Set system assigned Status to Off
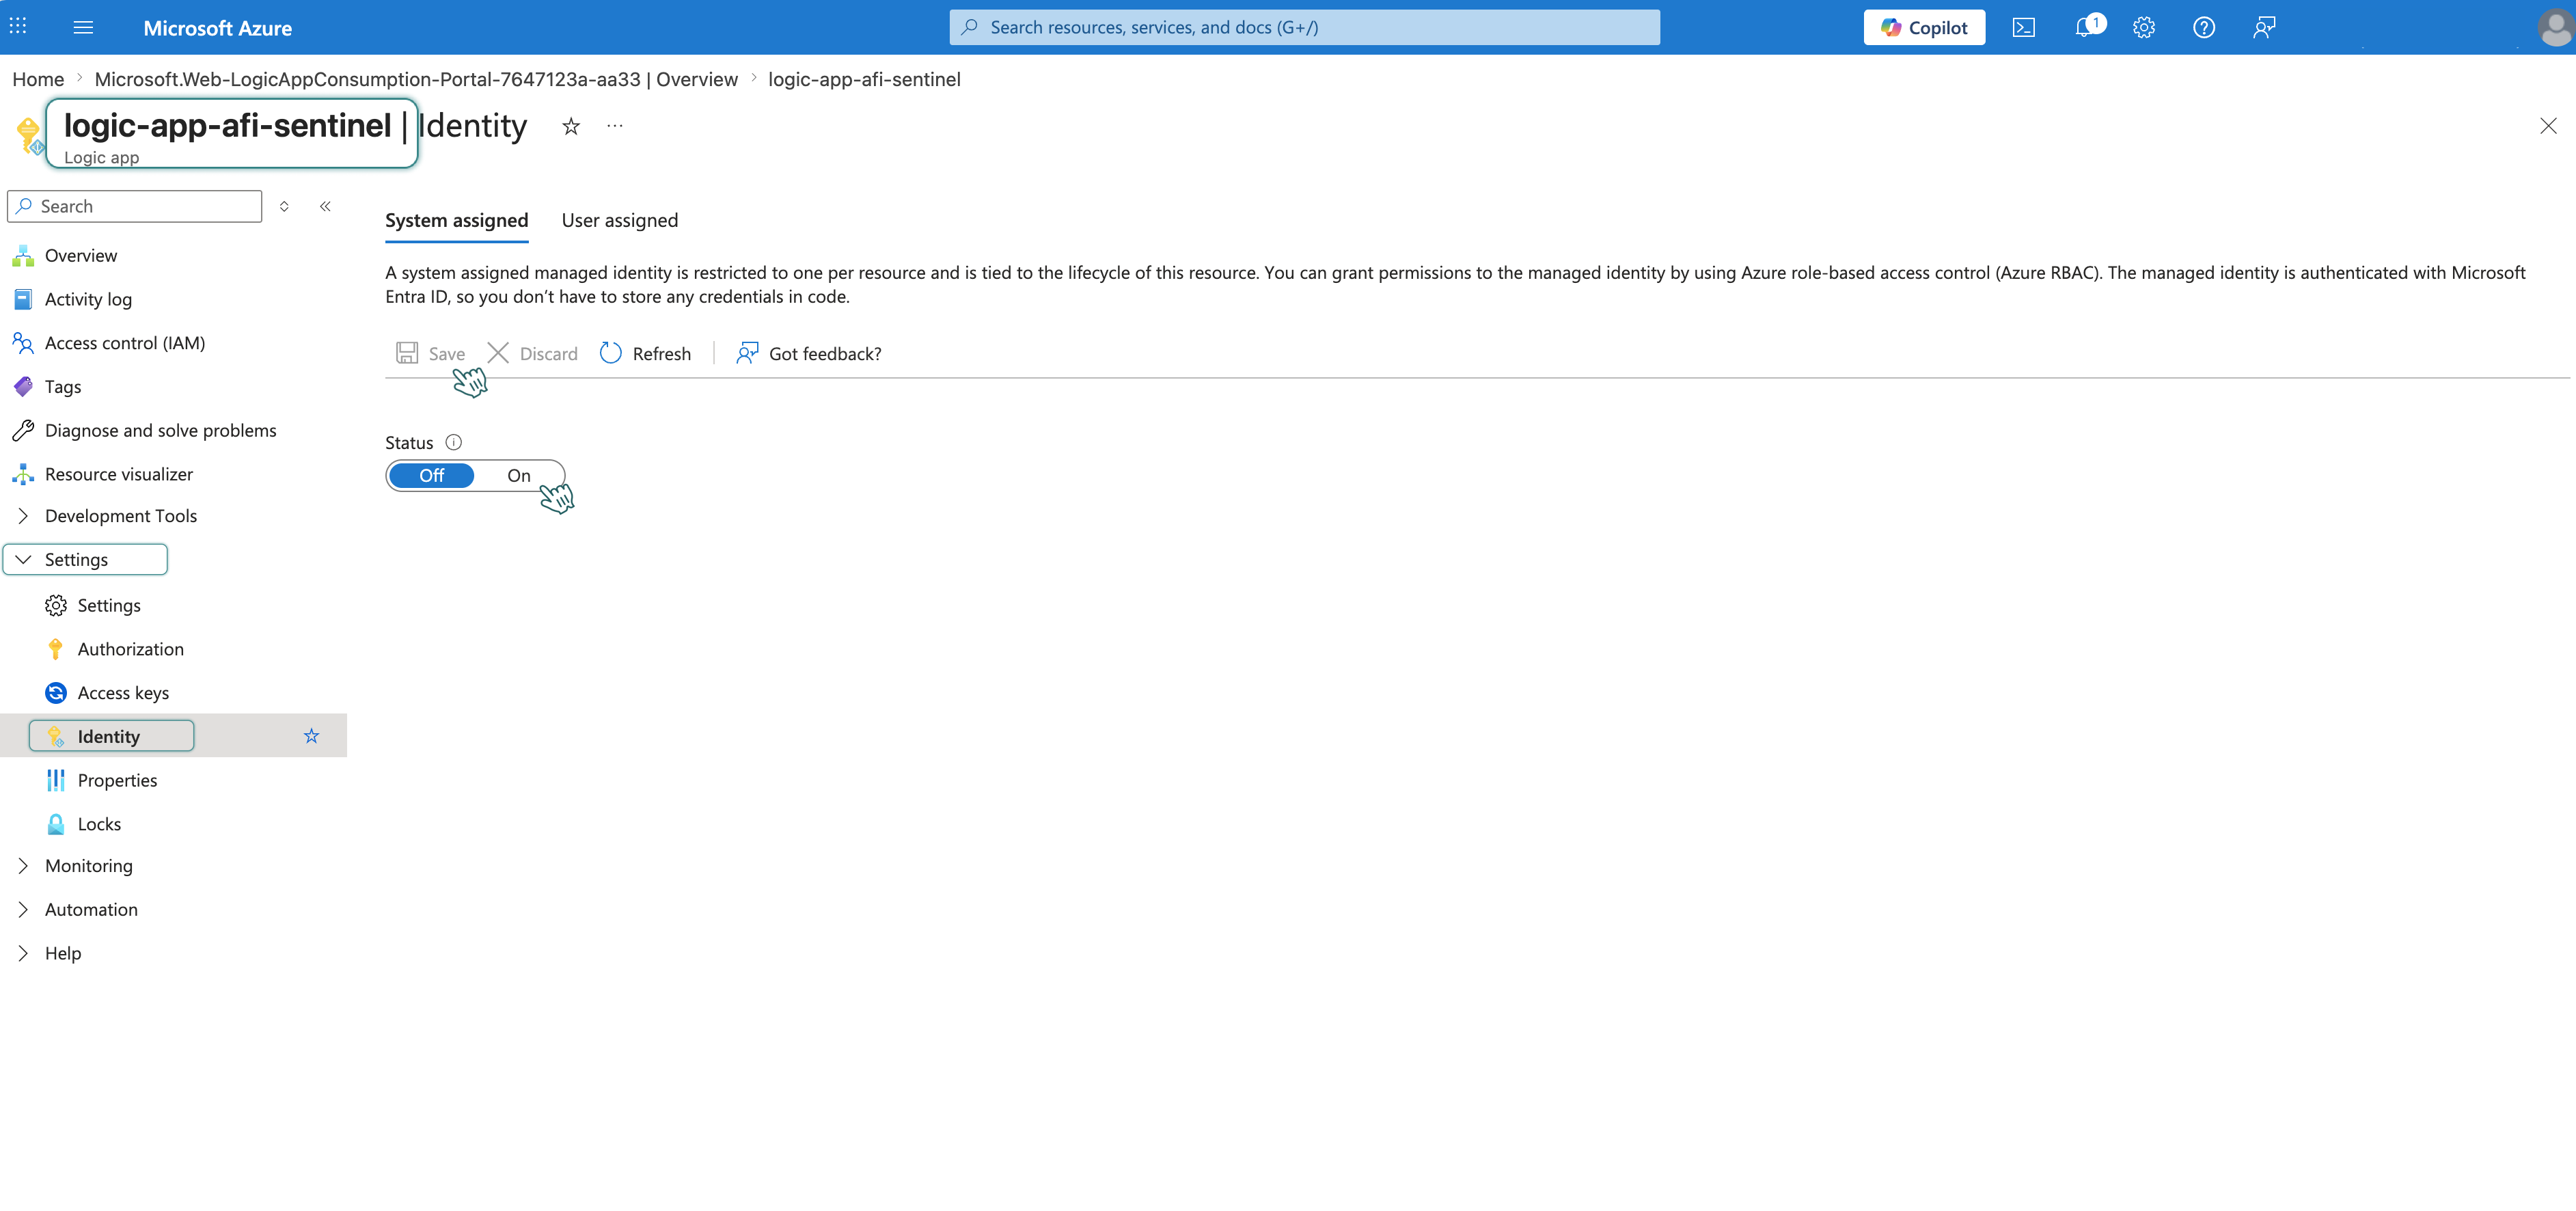 [x=432, y=475]
